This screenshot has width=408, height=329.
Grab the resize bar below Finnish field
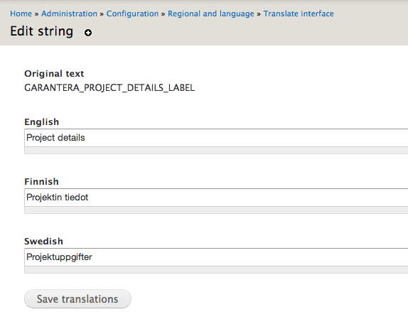(x=216, y=210)
